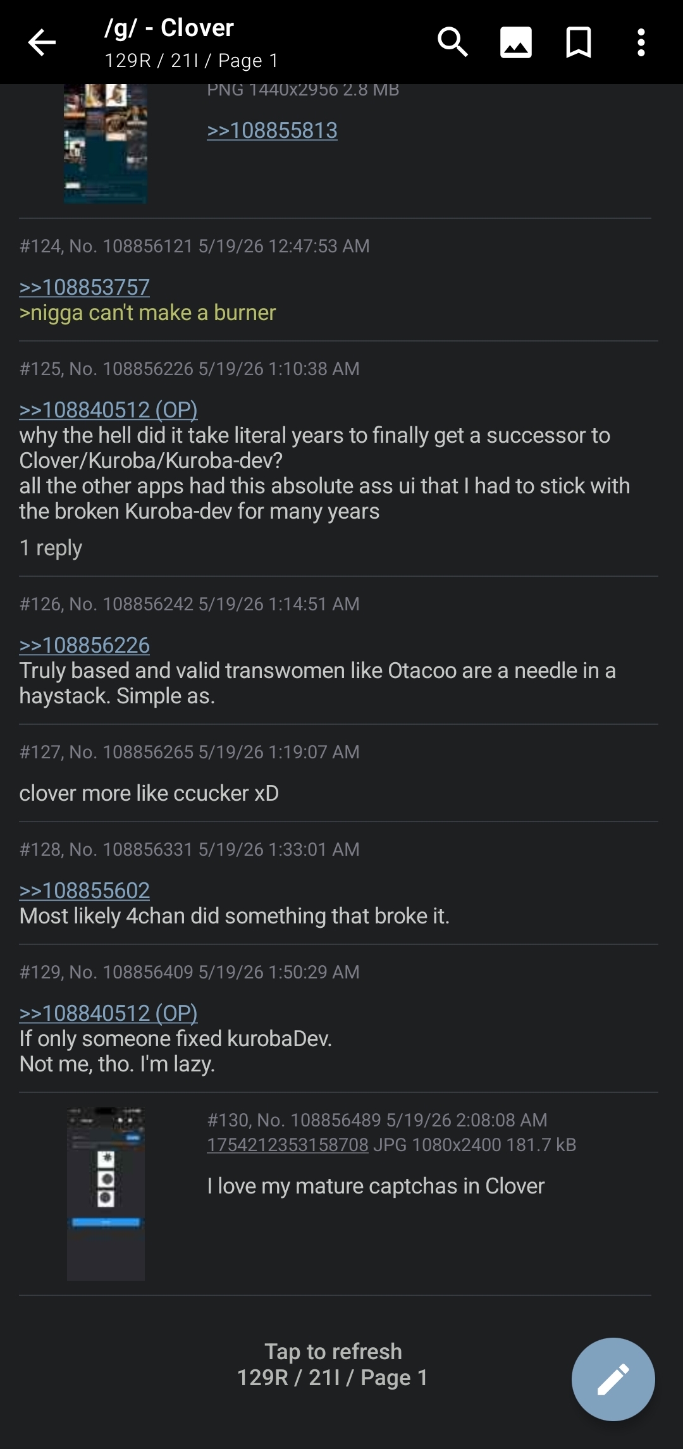Follow quote link >>108855602

84,891
